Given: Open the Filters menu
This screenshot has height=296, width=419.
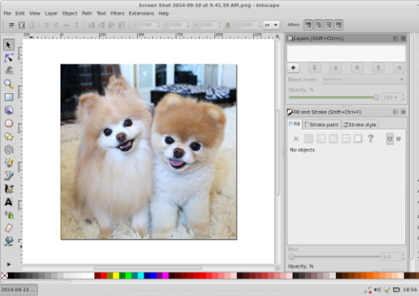Looking at the screenshot, I should point(118,14).
